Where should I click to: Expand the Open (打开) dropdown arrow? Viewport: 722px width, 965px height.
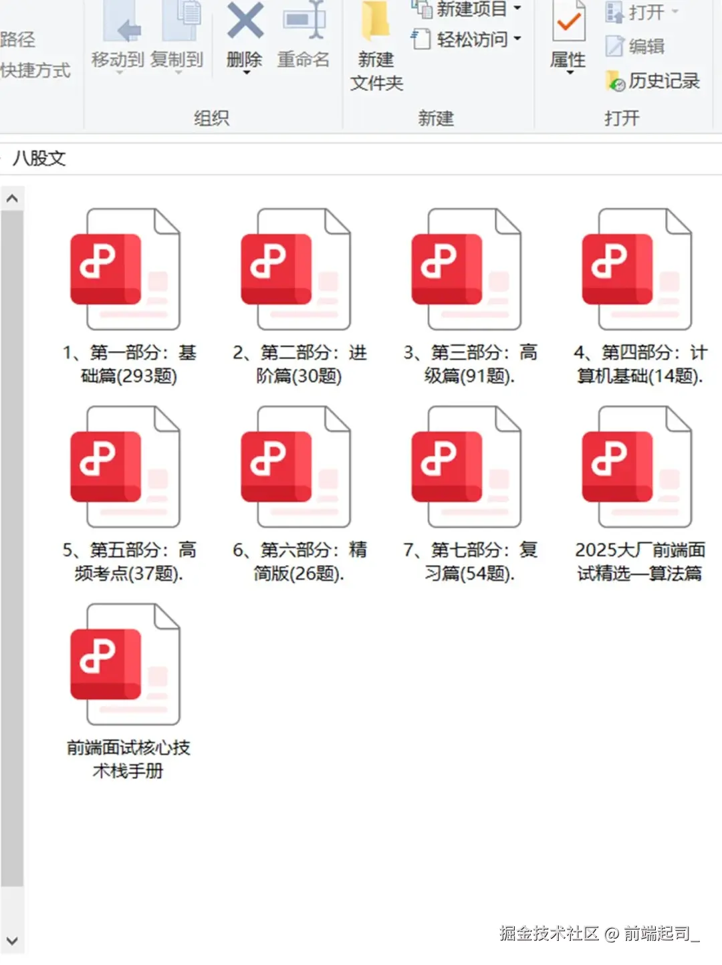(674, 11)
